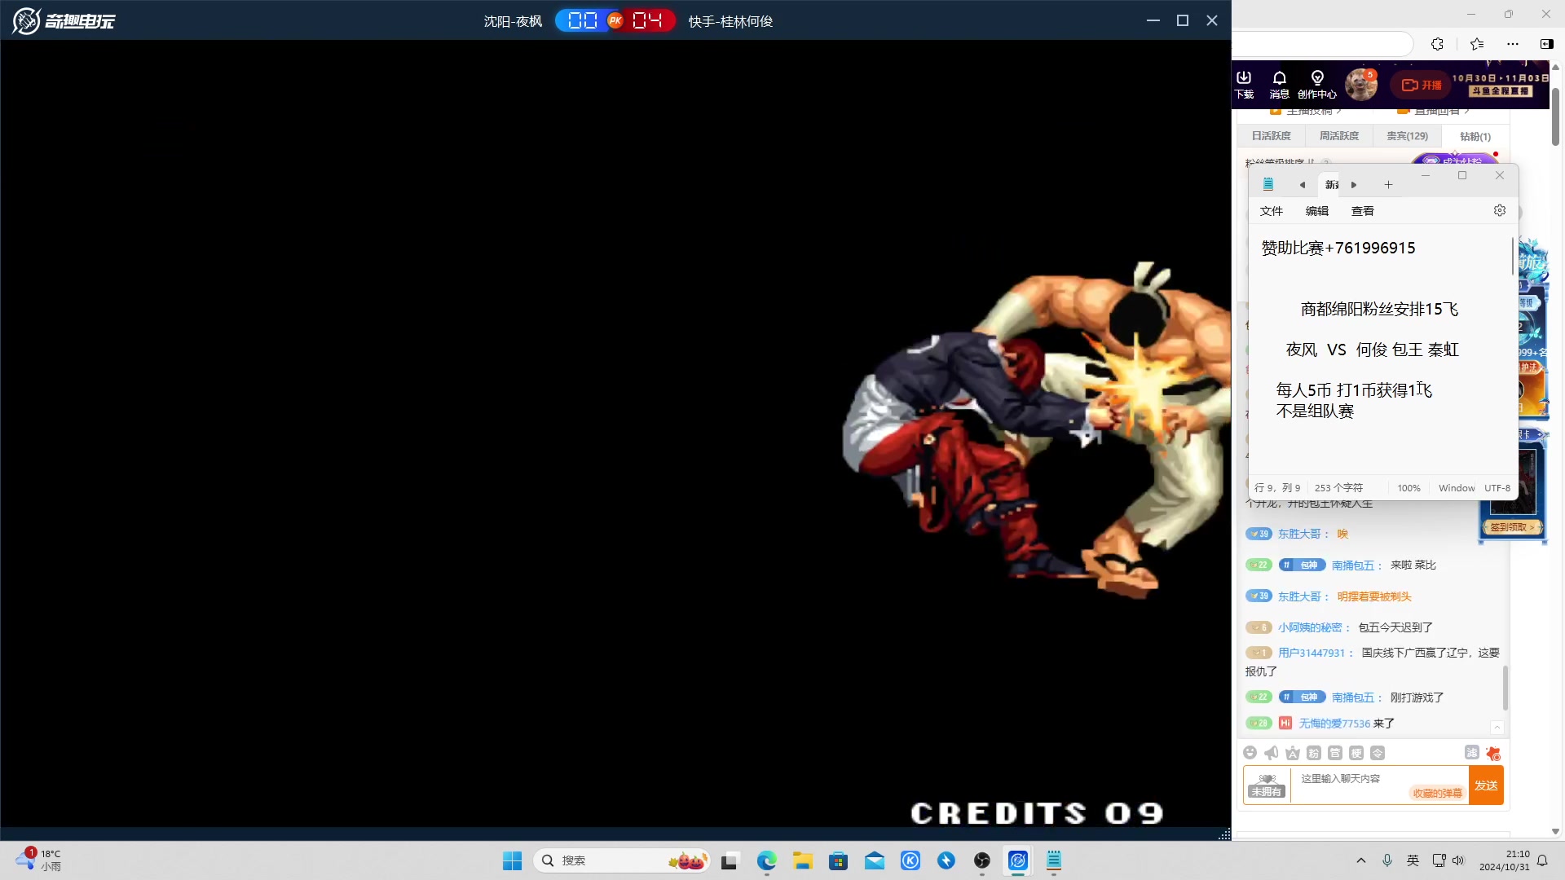Switch to the 钻粉(1) tab
The height and width of the screenshot is (880, 1565).
(1475, 136)
